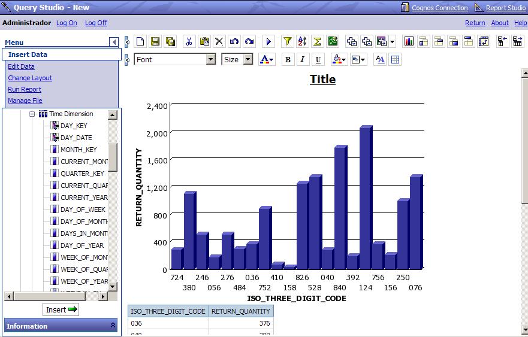Click the New report page icon
Viewport: 528px width, 337px height.
140,41
